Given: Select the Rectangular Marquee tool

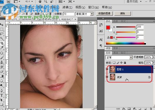Looking at the screenshot, I should (x=1, y=29).
